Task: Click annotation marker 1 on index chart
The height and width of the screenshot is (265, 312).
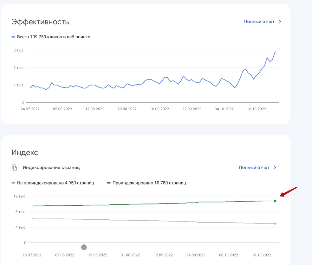Action: click(x=84, y=247)
